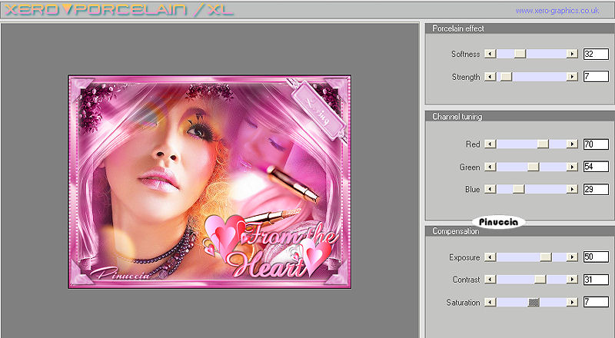This screenshot has width=615, height=338.
Task: Click the Softness slider right arrow
Action: coord(572,54)
